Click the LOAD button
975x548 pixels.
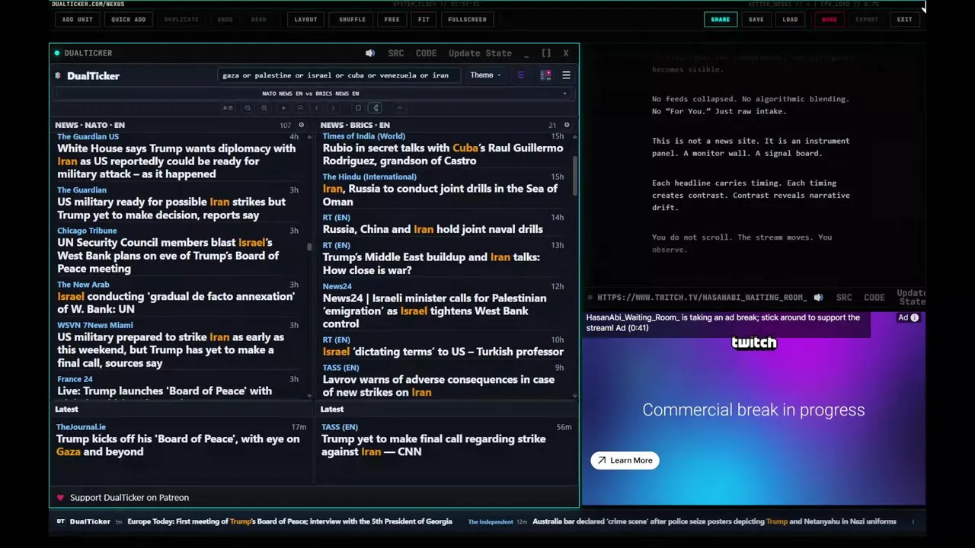point(790,20)
